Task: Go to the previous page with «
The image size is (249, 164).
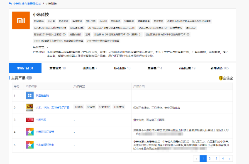Action: 196,159
